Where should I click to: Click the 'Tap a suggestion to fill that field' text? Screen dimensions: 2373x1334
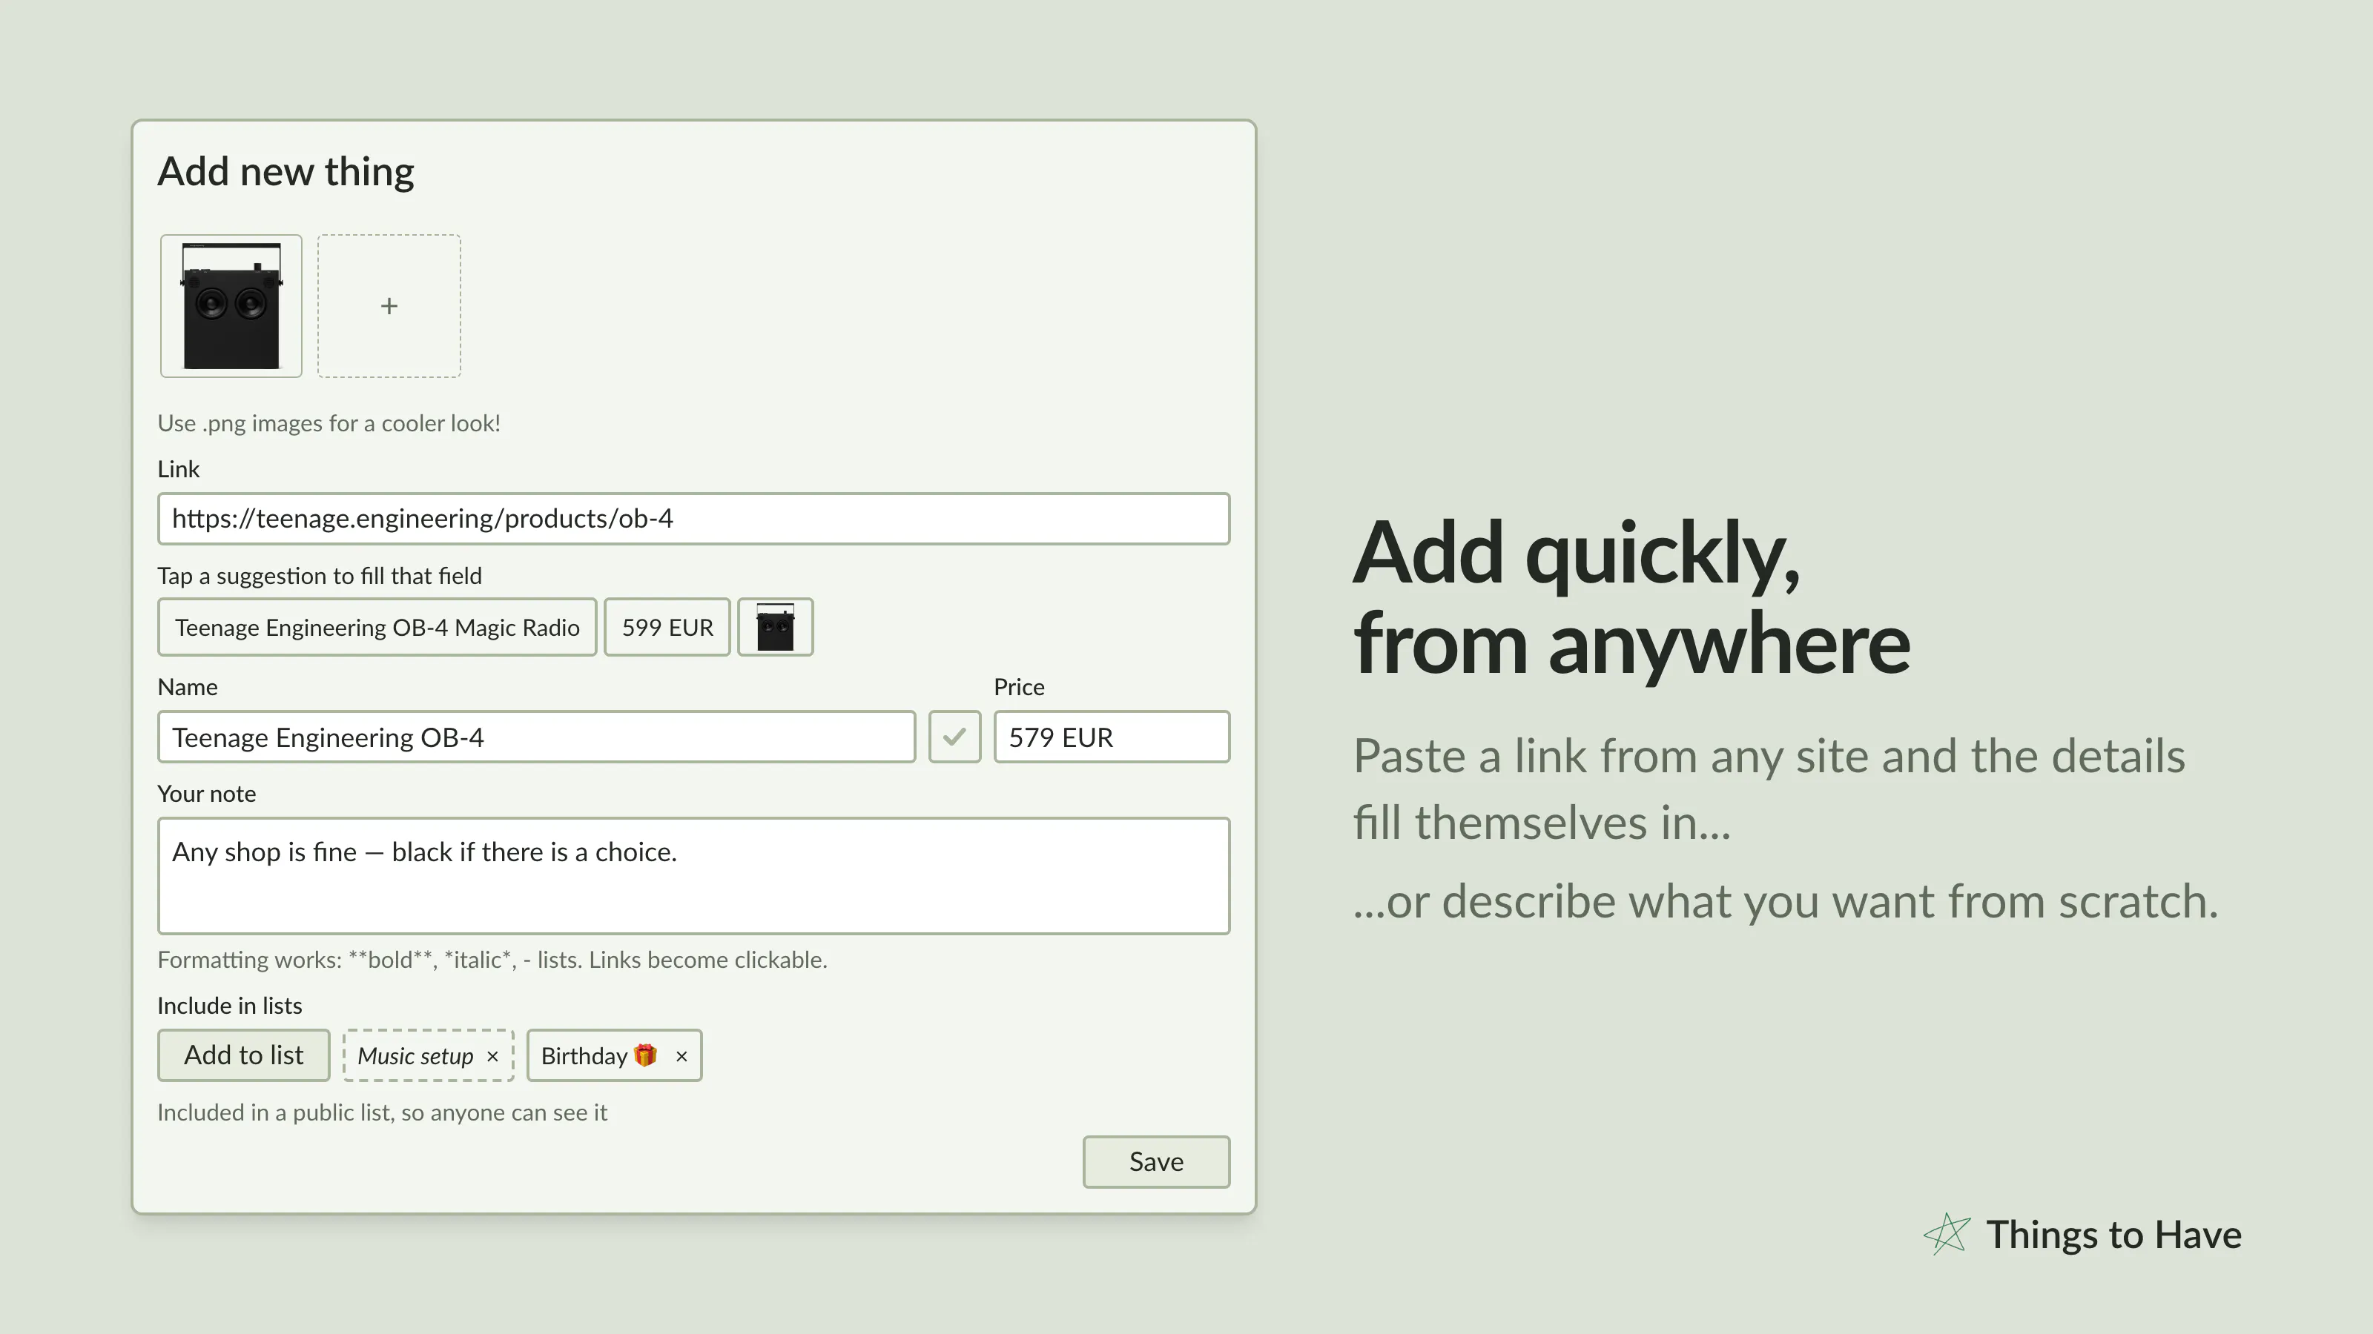[320, 577]
